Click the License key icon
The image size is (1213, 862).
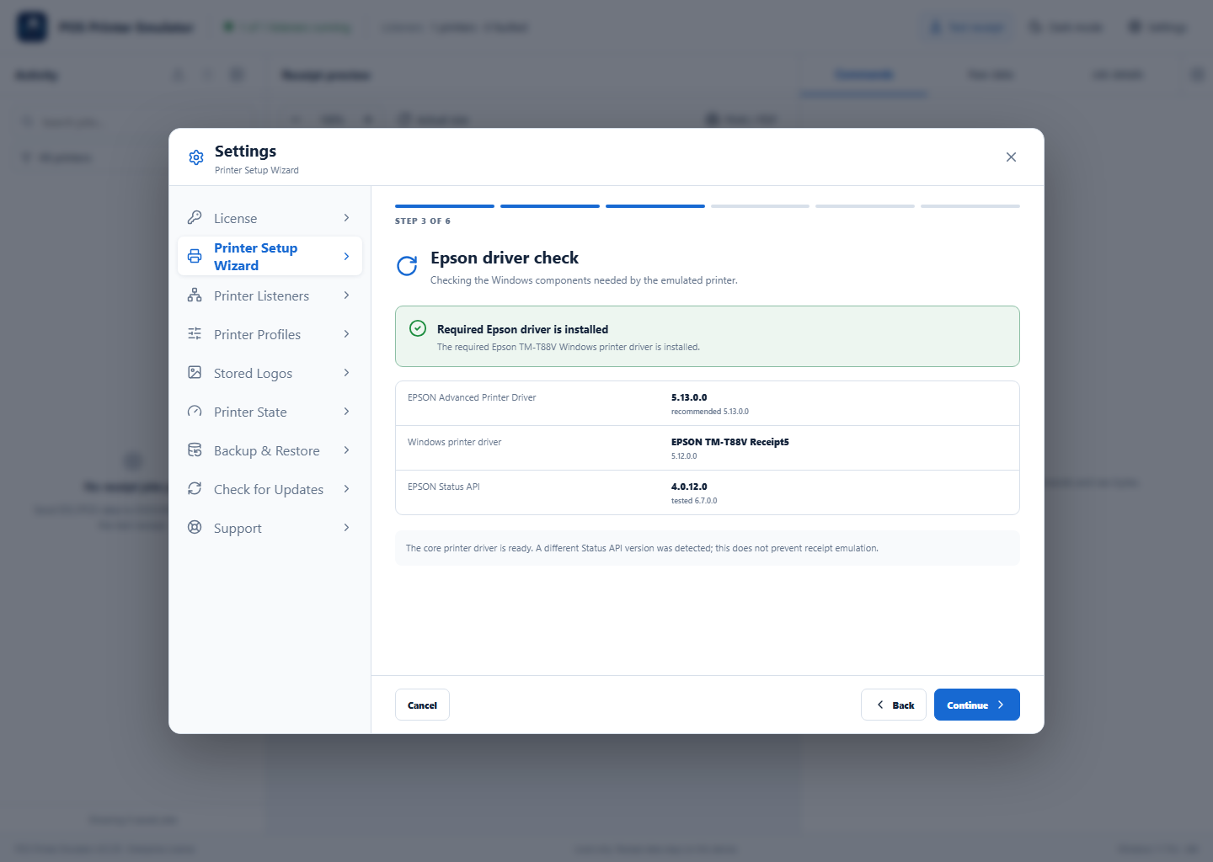click(195, 217)
